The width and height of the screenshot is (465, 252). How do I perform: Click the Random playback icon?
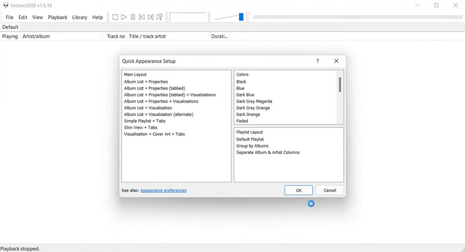coord(159,17)
